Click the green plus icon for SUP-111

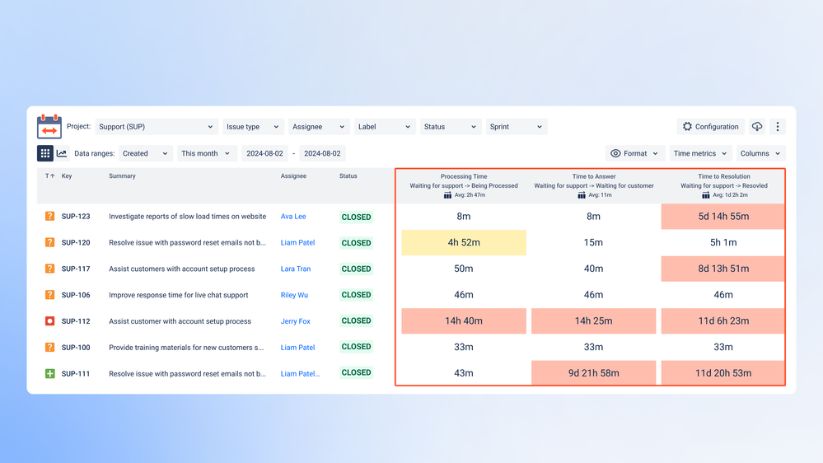coord(50,373)
